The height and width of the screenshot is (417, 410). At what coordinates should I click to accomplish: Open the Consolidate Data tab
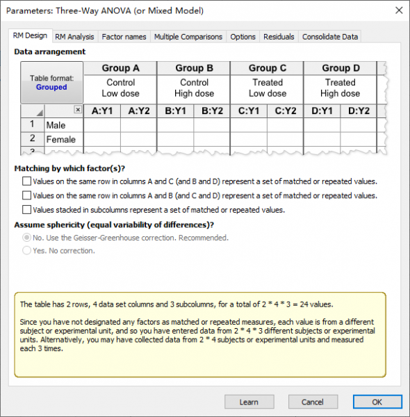pos(330,37)
